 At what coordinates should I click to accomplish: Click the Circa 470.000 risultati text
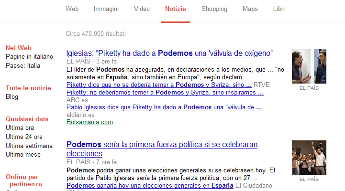pos(96,33)
